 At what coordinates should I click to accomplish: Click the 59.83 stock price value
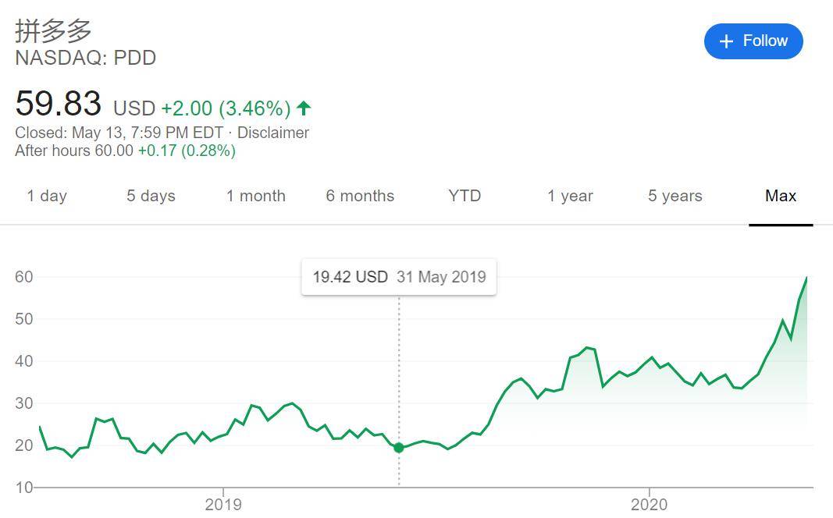pos(59,104)
